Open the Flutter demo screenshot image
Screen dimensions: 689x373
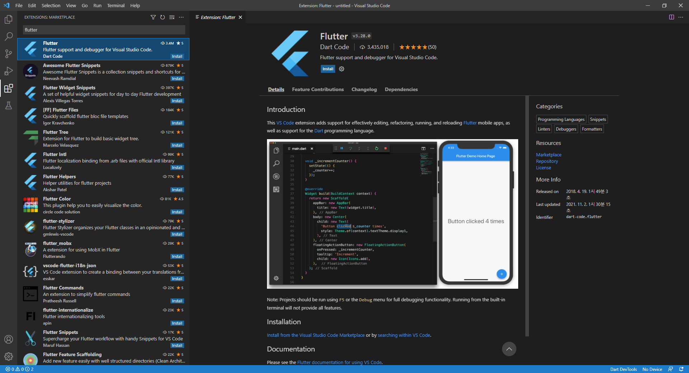393,214
